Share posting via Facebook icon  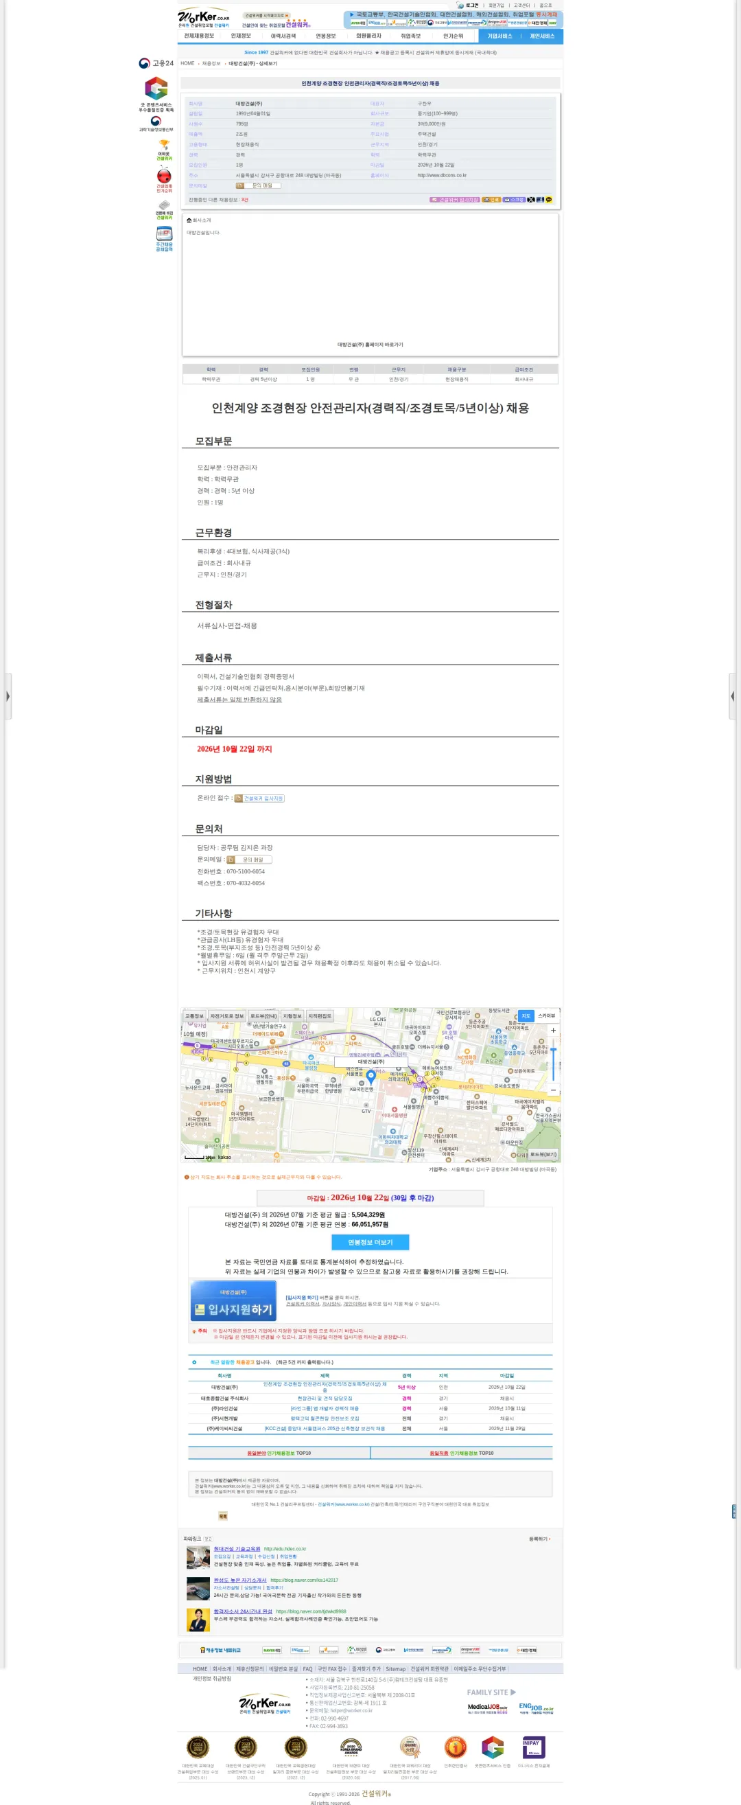539,200
